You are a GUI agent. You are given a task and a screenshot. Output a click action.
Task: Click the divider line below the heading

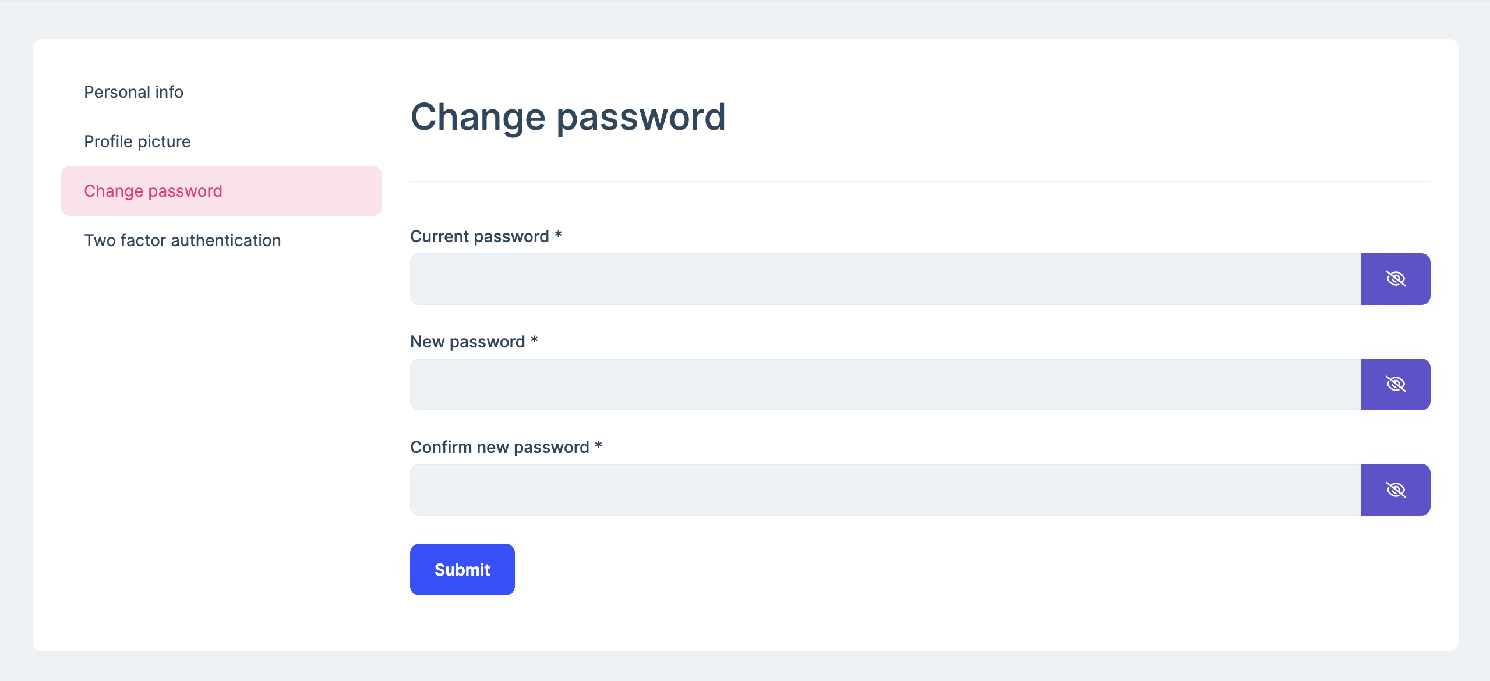pyautogui.click(x=920, y=182)
